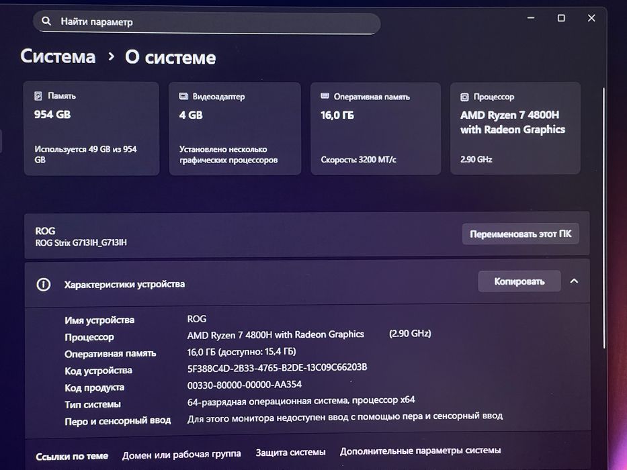Click the Оперативная память card icon
Screen dimensions: 627x470
pyautogui.click(x=325, y=96)
